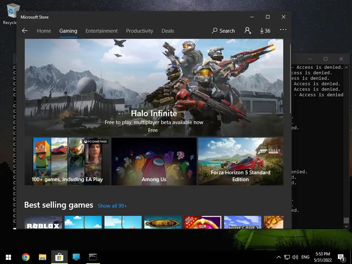Click the Microsoft Store vertical scrollbar
This screenshot has height=264, width=352.
pyautogui.click(x=290, y=79)
